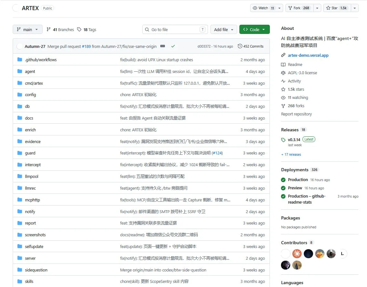
Task: Open the main branch selector dropdown
Action: tap(27, 29)
